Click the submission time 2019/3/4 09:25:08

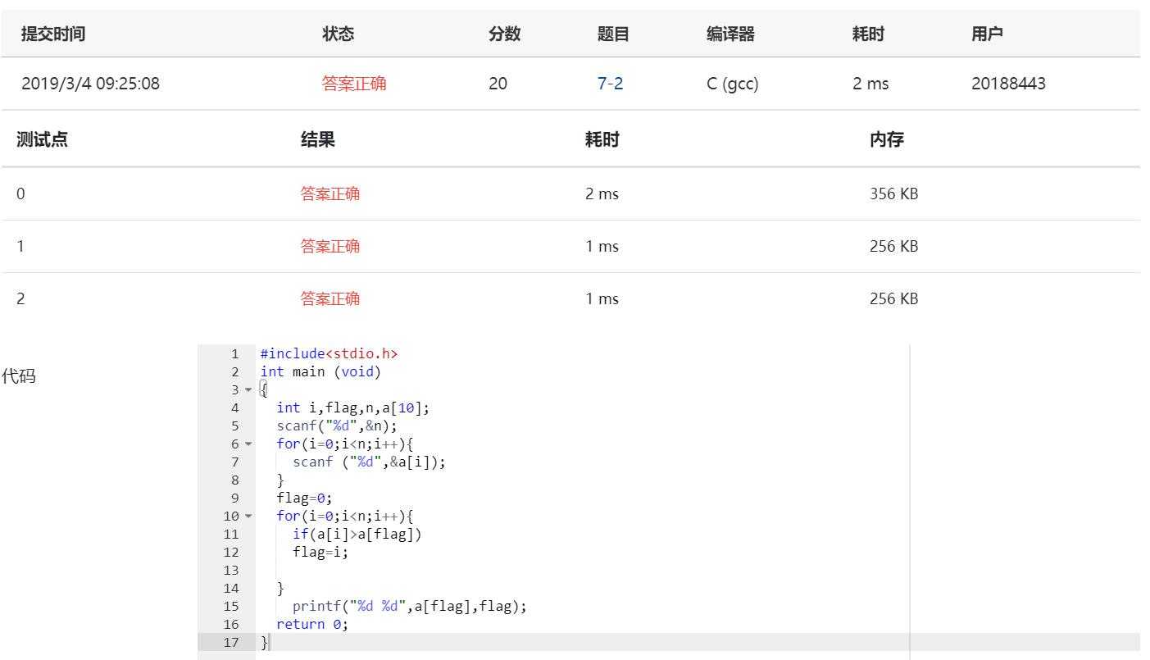pos(90,83)
